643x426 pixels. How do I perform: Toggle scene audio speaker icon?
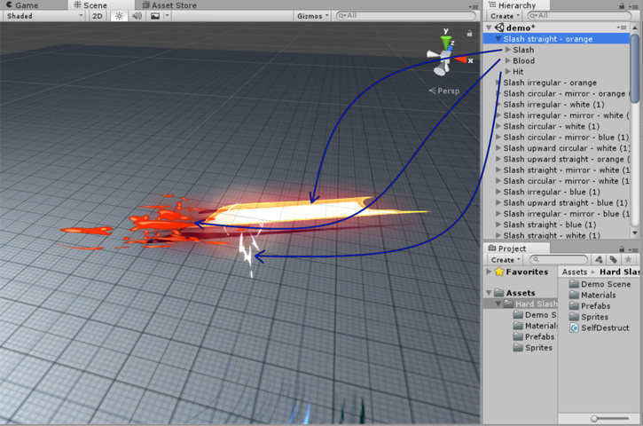point(137,16)
